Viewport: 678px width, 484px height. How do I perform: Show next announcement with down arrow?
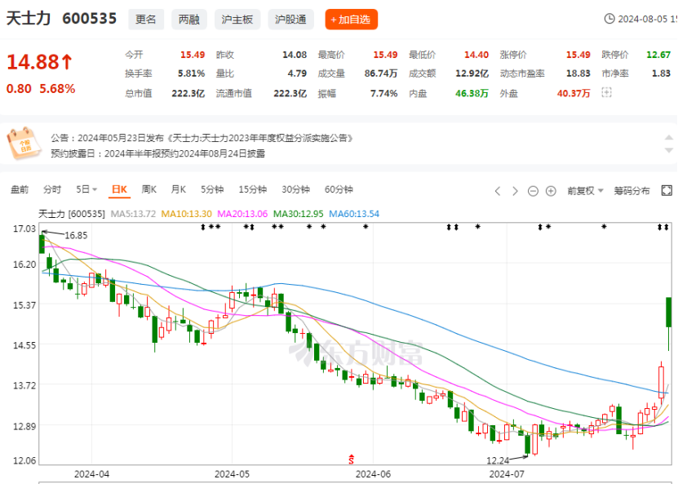pyautogui.click(x=668, y=150)
